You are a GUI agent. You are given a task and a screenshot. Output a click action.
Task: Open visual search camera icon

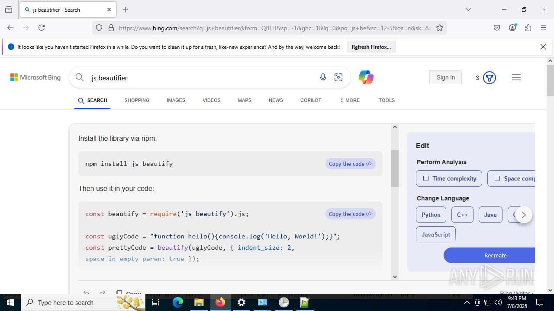338,77
